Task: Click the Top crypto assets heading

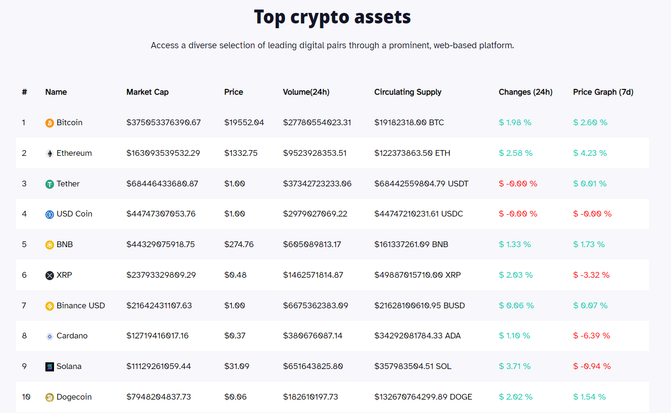Action: 333,17
